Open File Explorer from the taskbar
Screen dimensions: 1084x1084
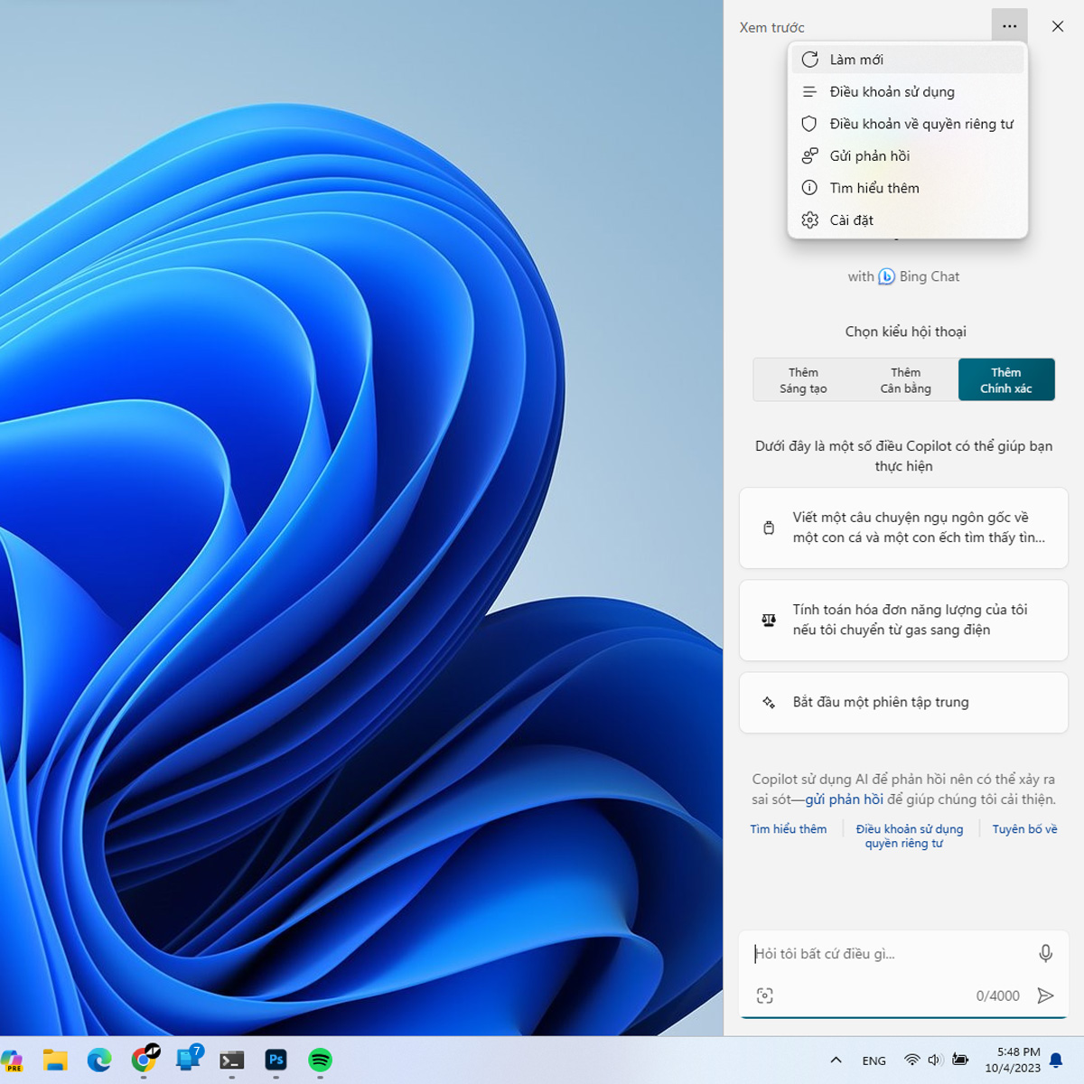point(55,1061)
